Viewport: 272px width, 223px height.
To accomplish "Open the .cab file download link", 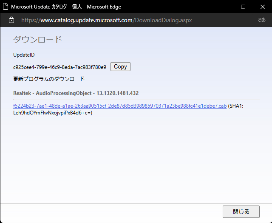I will [120, 106].
